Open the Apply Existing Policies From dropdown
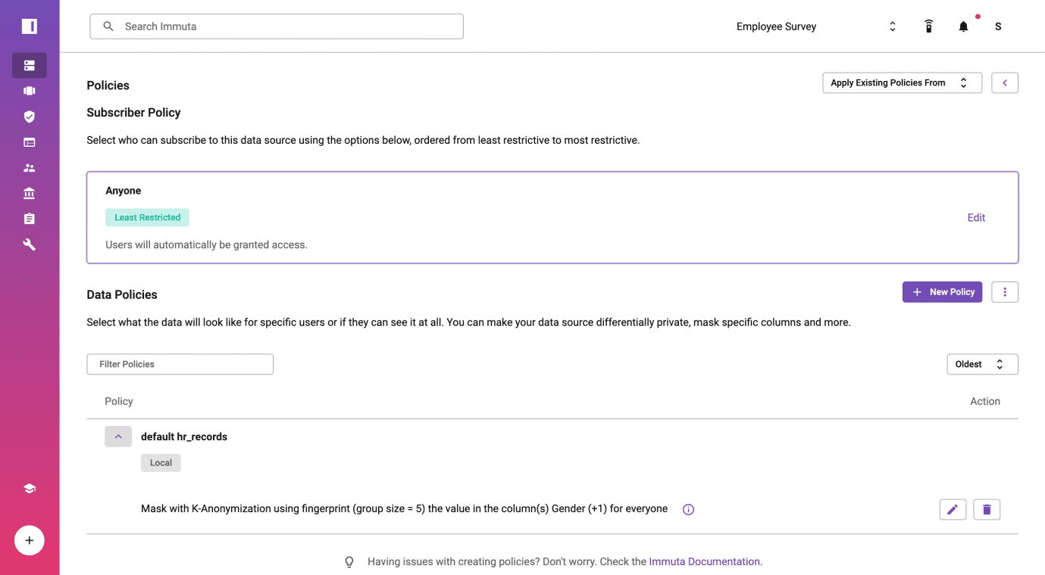This screenshot has width=1045, height=575. (902, 82)
